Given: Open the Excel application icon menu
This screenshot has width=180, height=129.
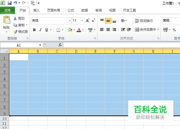Looking at the screenshot, I should click(x=2, y=3).
